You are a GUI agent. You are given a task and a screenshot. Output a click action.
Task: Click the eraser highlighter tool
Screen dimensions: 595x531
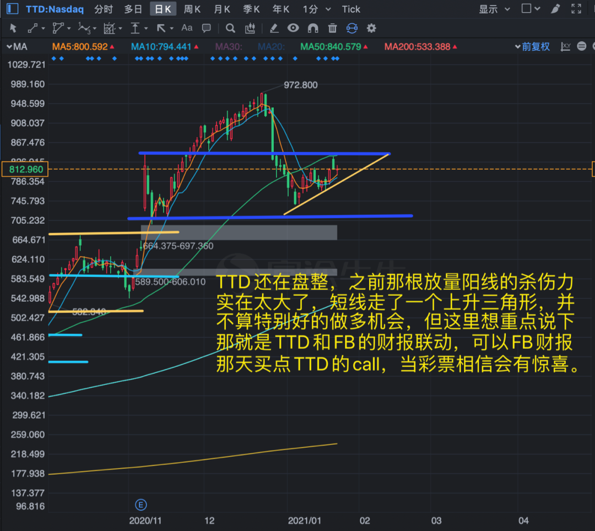pyautogui.click(x=274, y=28)
